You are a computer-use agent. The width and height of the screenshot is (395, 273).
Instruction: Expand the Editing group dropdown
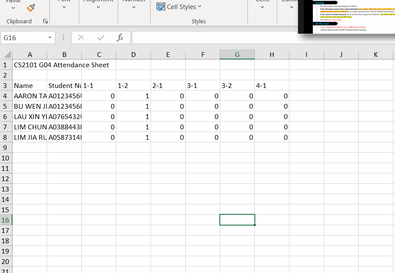click(x=292, y=7)
